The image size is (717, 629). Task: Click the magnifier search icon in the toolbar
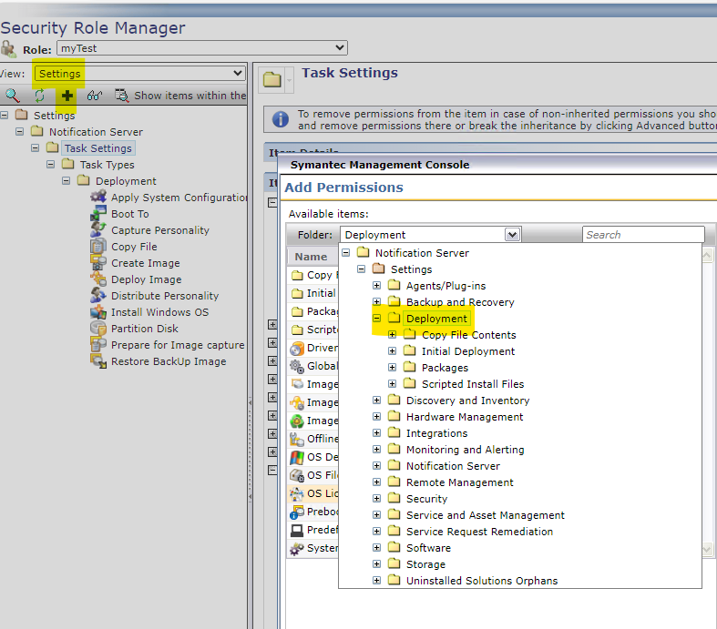[x=13, y=96]
